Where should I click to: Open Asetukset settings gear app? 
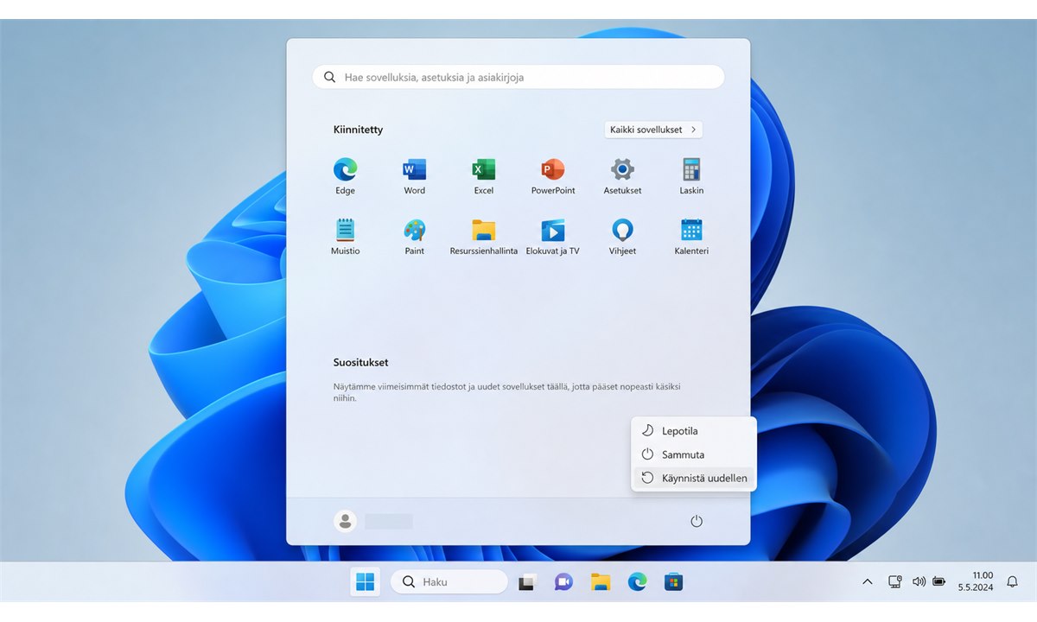pyautogui.click(x=622, y=176)
